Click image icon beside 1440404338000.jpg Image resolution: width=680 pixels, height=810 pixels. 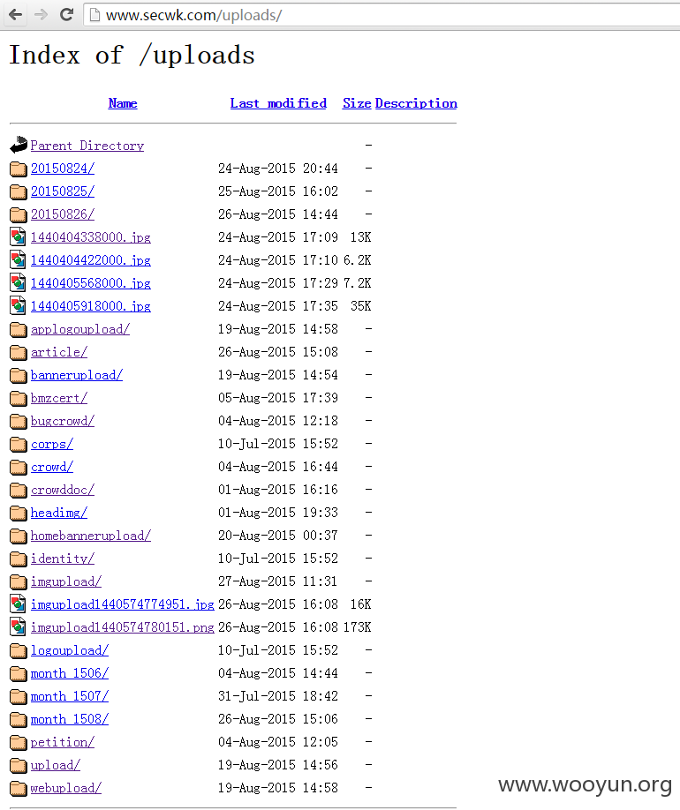click(18, 237)
